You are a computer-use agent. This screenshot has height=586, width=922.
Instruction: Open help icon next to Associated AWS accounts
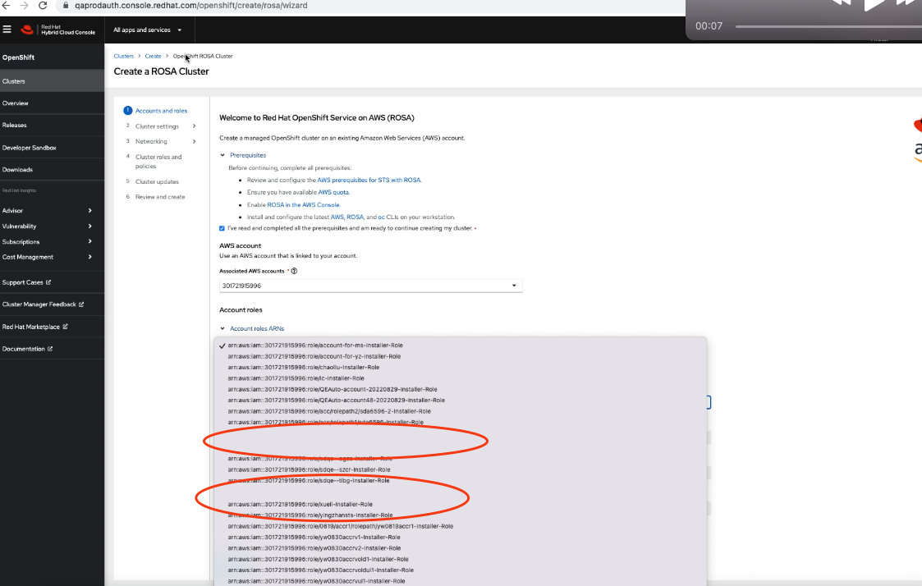(294, 271)
